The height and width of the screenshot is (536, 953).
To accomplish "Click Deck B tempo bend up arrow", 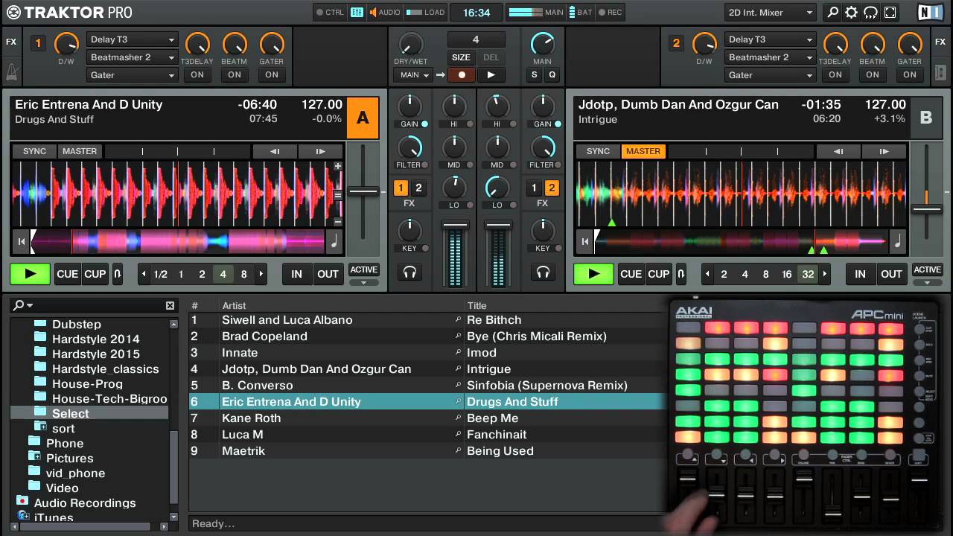I will point(884,151).
